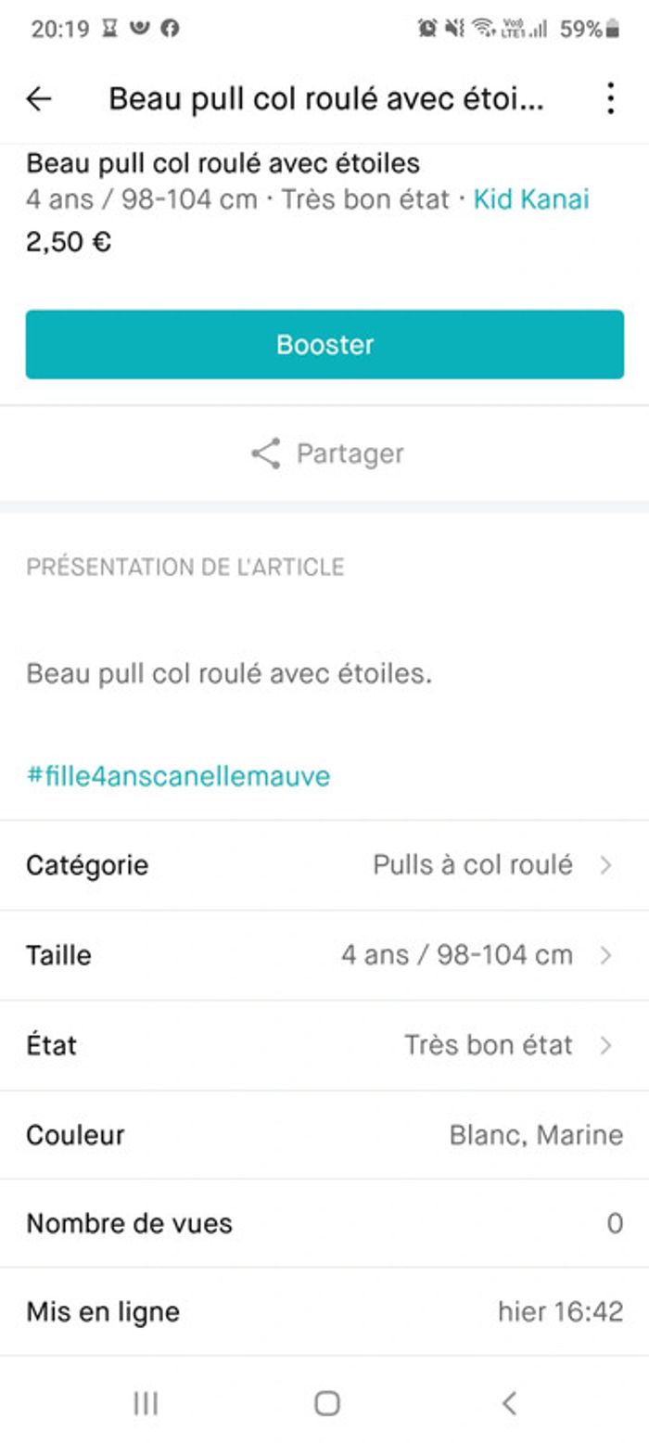Viewport: 649px width, 1443px height.
Task: Tap the share icon beside Partager
Action: tap(266, 453)
